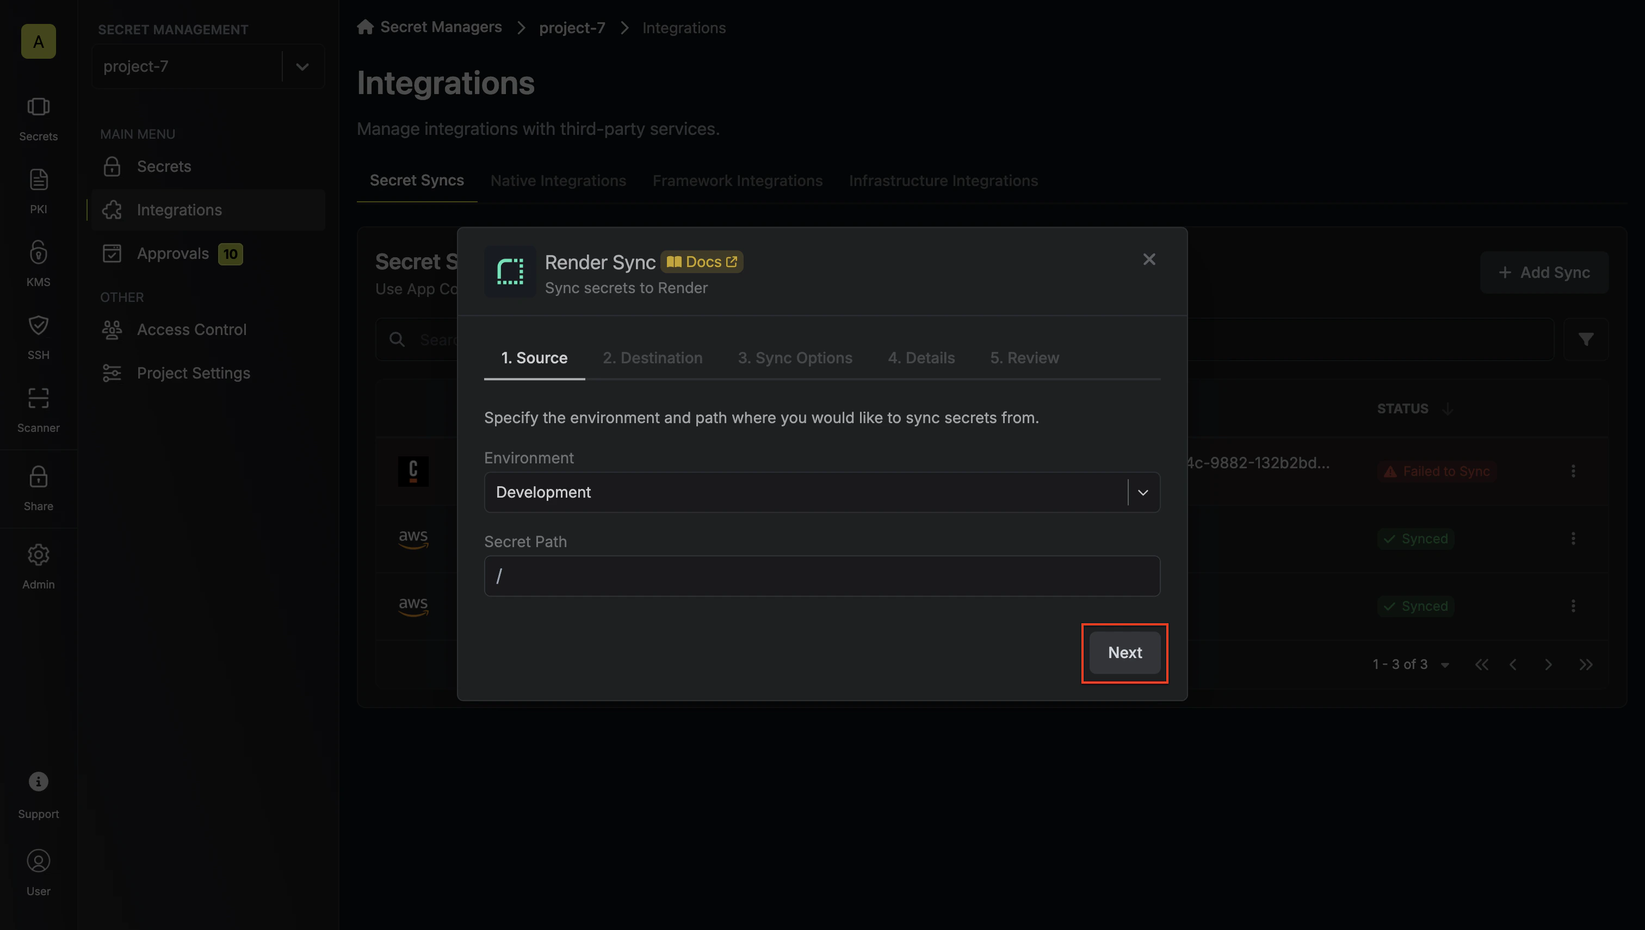Go to first page of results
Viewport: 1645px width, 930px height.
click(1482, 665)
